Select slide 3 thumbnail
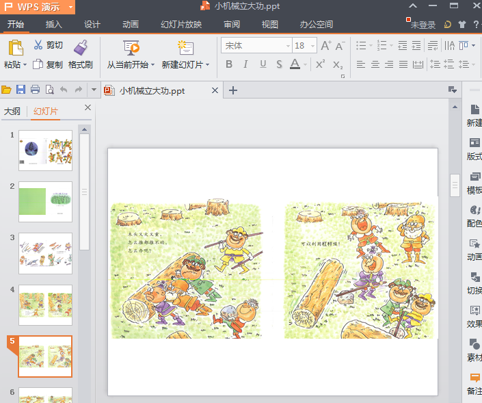The width and height of the screenshot is (482, 403). pyautogui.click(x=46, y=253)
